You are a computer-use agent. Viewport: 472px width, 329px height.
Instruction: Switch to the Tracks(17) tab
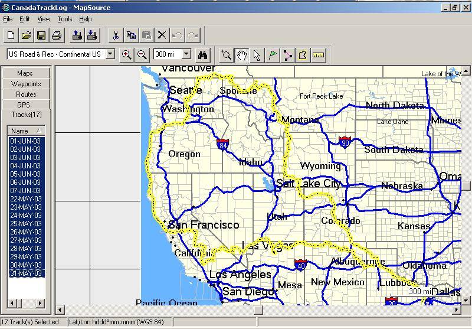27,115
